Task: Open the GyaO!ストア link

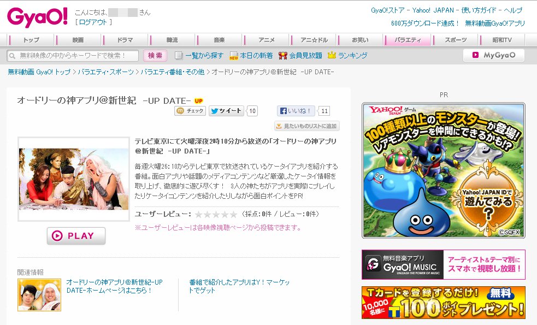Action: [388, 10]
